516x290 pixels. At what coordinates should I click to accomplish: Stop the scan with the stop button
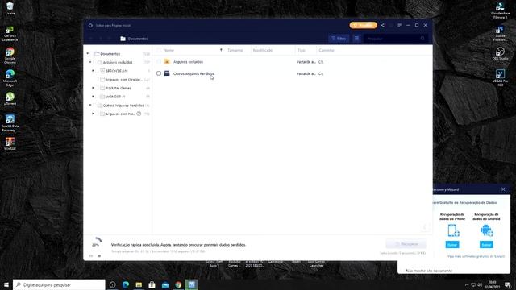(x=99, y=255)
